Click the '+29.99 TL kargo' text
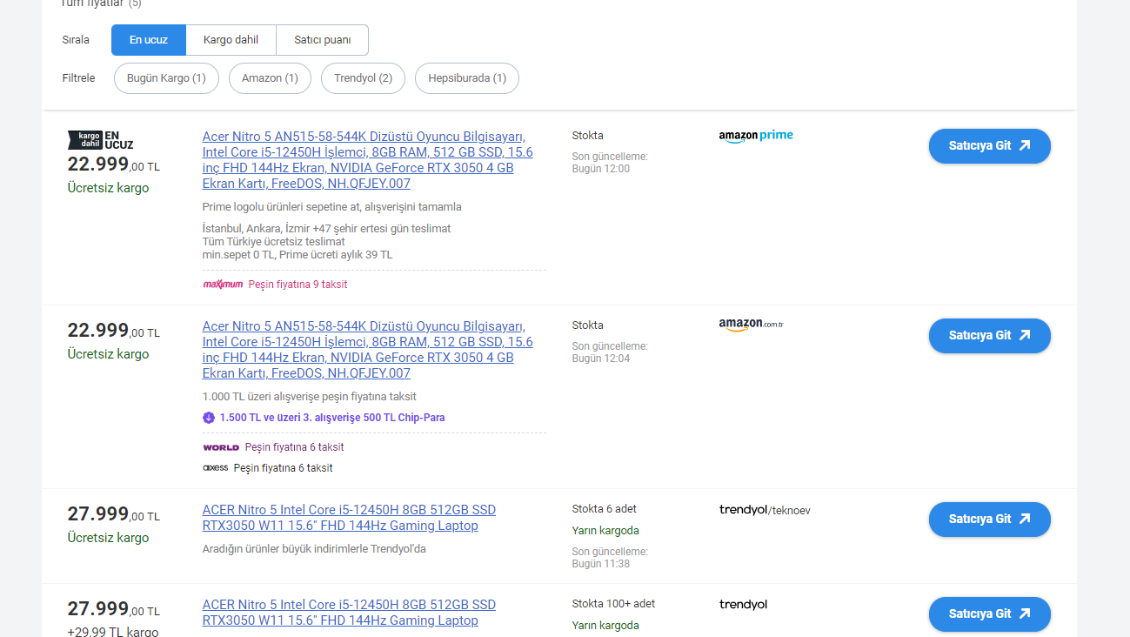The width and height of the screenshot is (1130, 637). pos(113,633)
